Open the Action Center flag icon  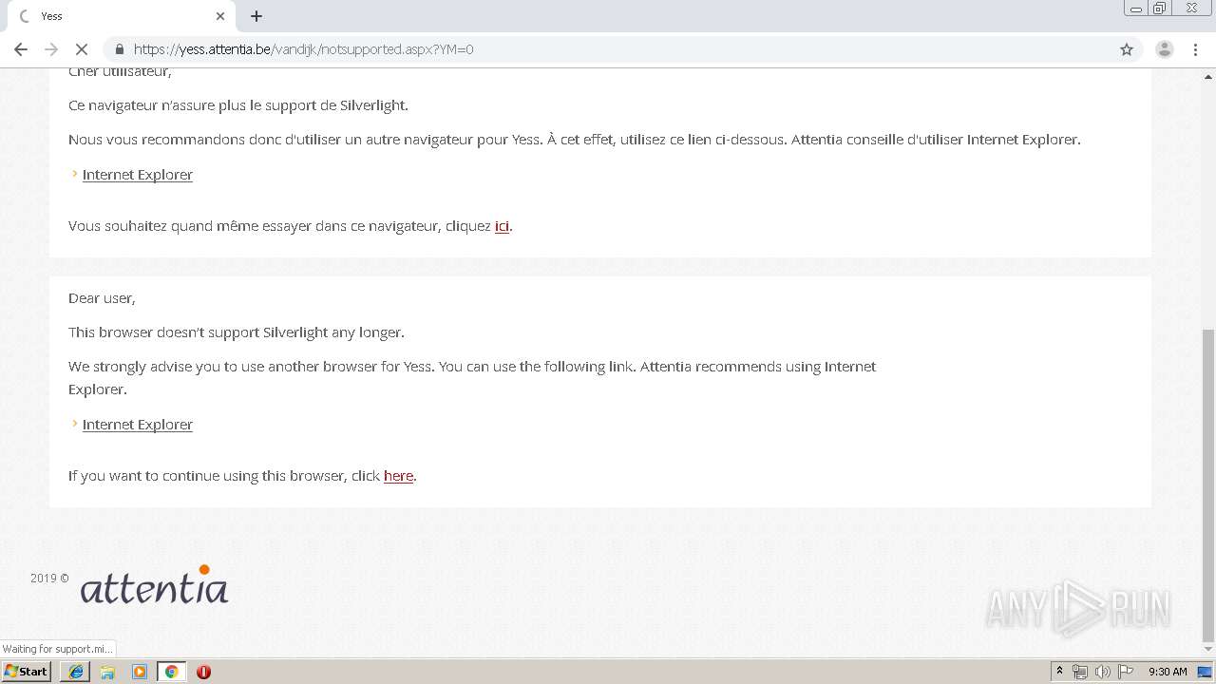click(x=1126, y=672)
